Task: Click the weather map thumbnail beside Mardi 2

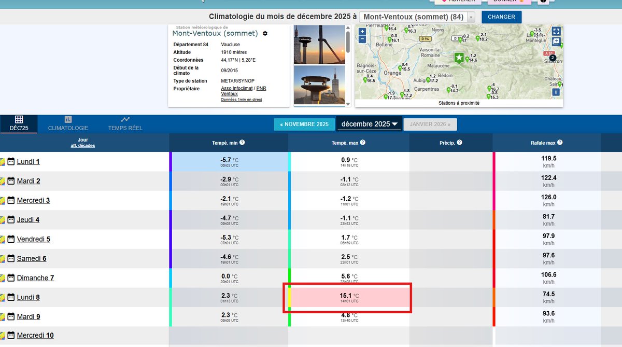Action: click(x=3, y=181)
